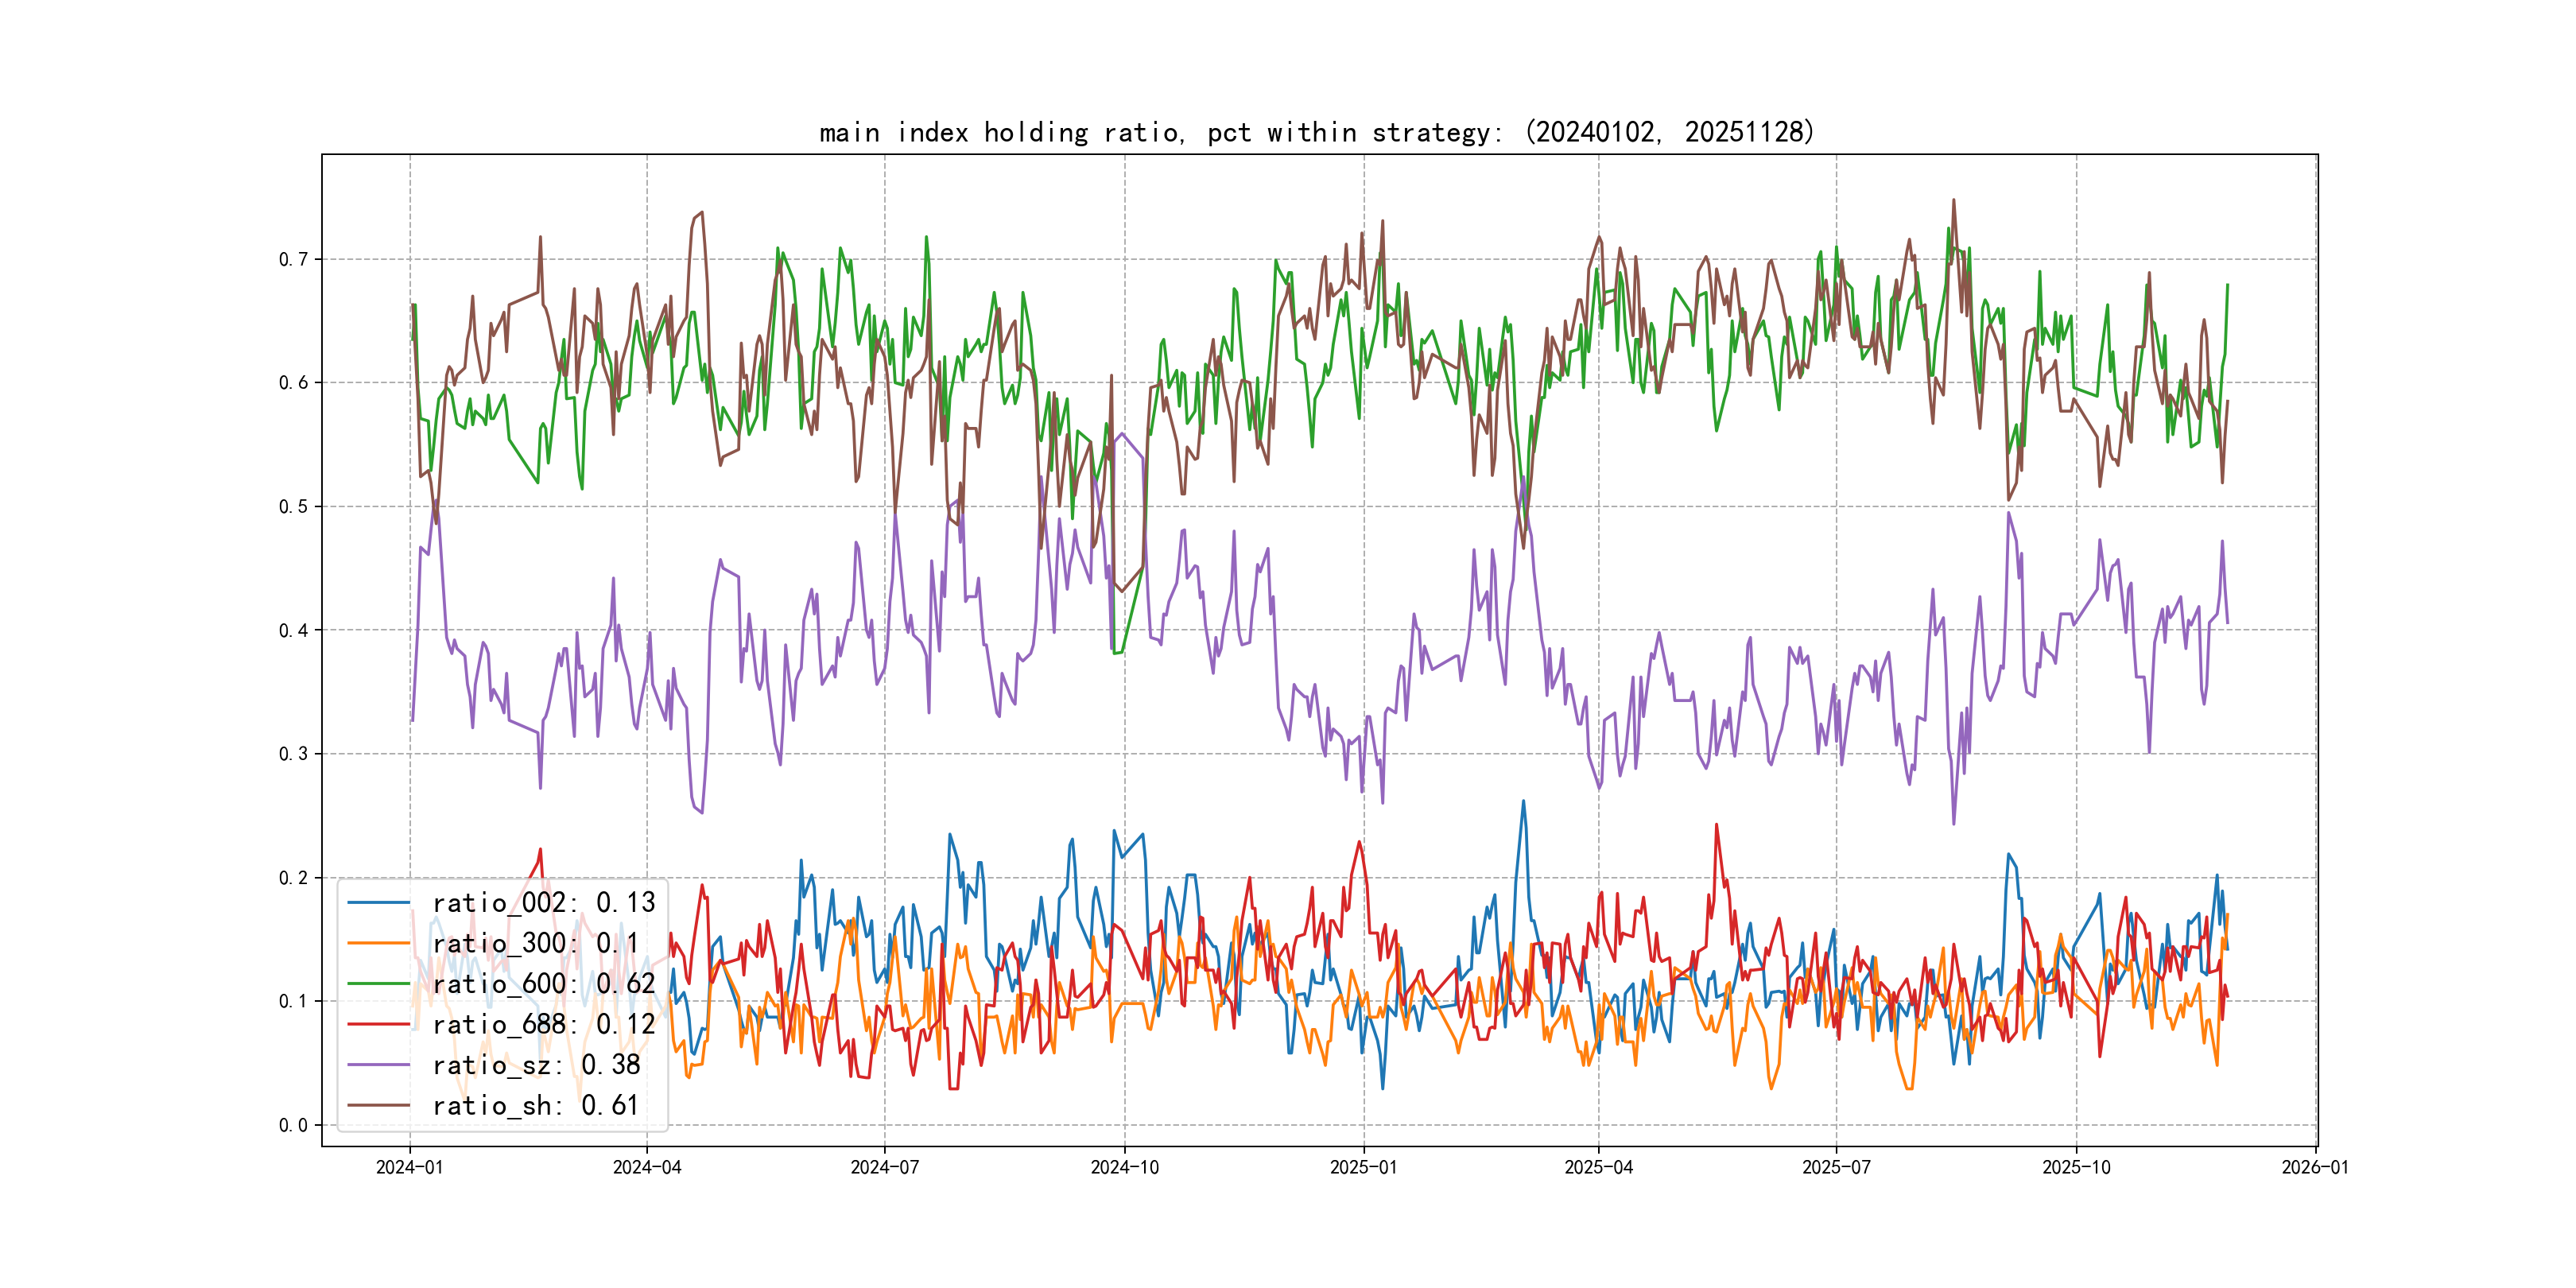2576x1288 pixels.
Task: Click the ratio_300 legend label
Action: point(535,944)
